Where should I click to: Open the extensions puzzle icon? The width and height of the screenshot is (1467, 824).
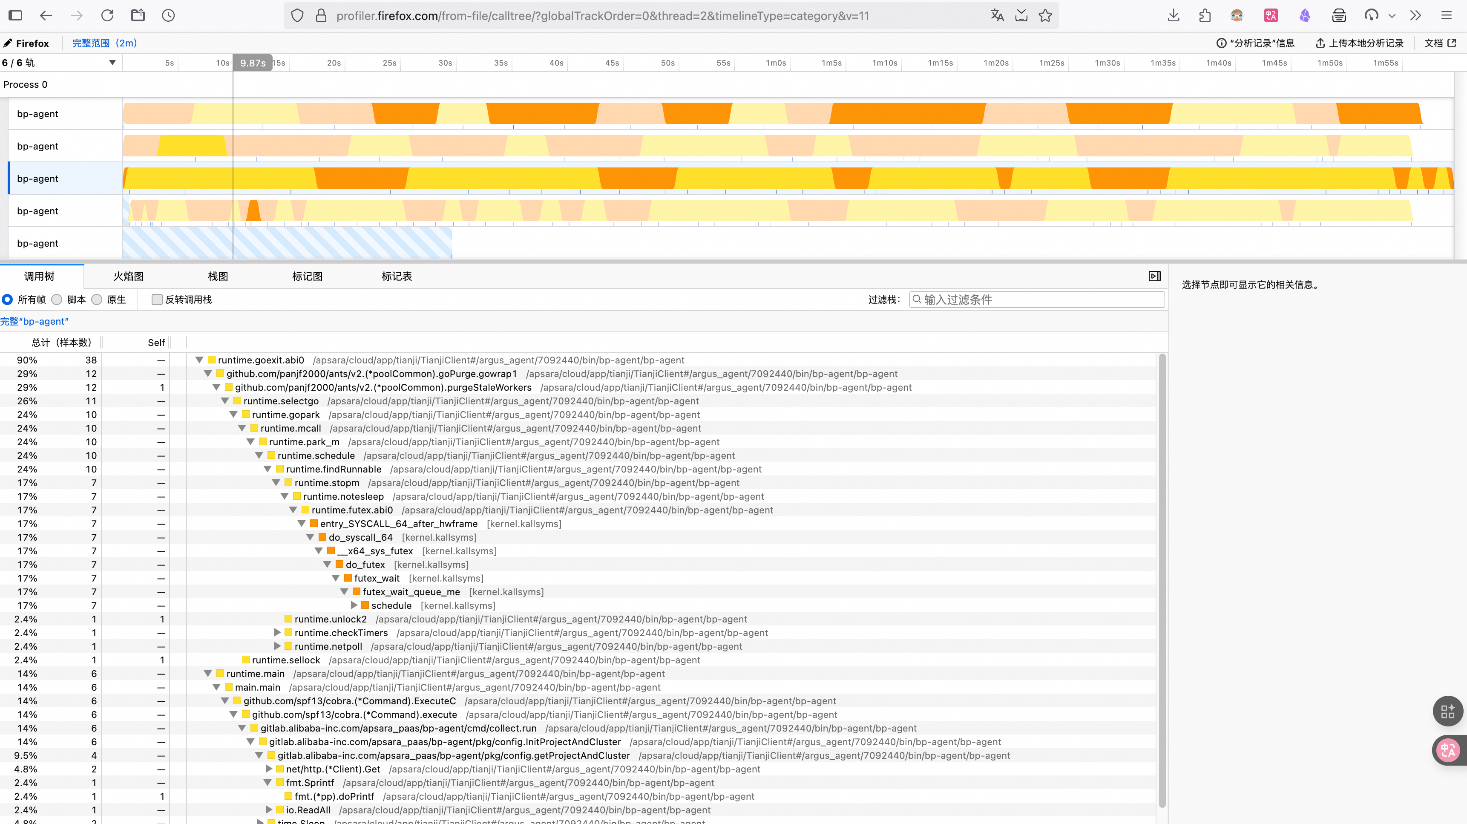(1205, 15)
